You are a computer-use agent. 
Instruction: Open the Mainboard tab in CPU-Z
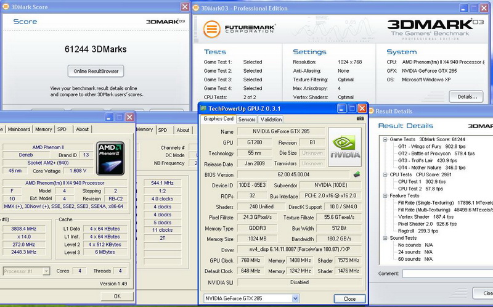tap(19, 129)
